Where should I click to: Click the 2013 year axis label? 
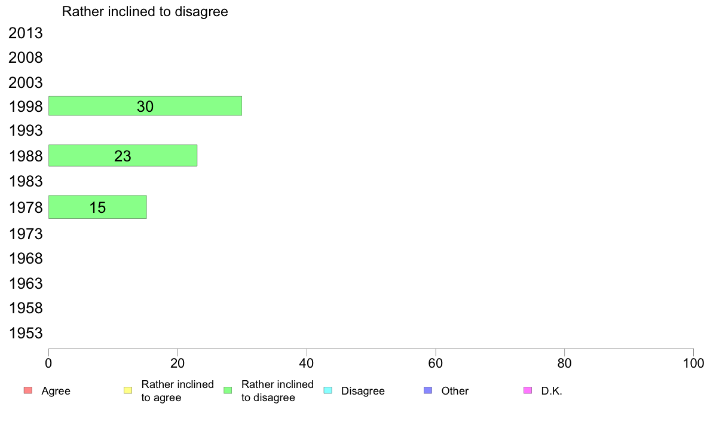[26, 33]
